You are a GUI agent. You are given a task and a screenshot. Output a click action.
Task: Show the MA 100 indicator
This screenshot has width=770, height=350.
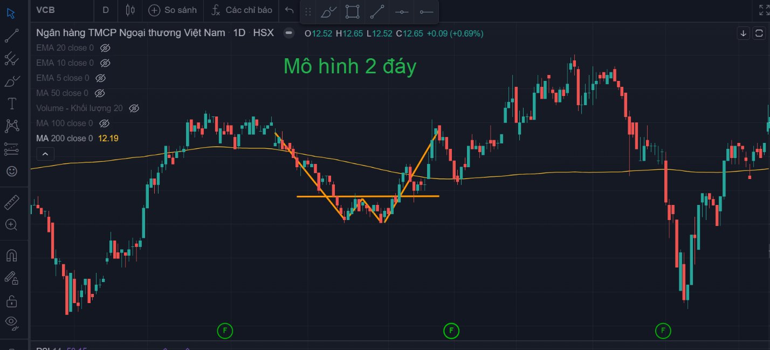pyautogui.click(x=105, y=123)
